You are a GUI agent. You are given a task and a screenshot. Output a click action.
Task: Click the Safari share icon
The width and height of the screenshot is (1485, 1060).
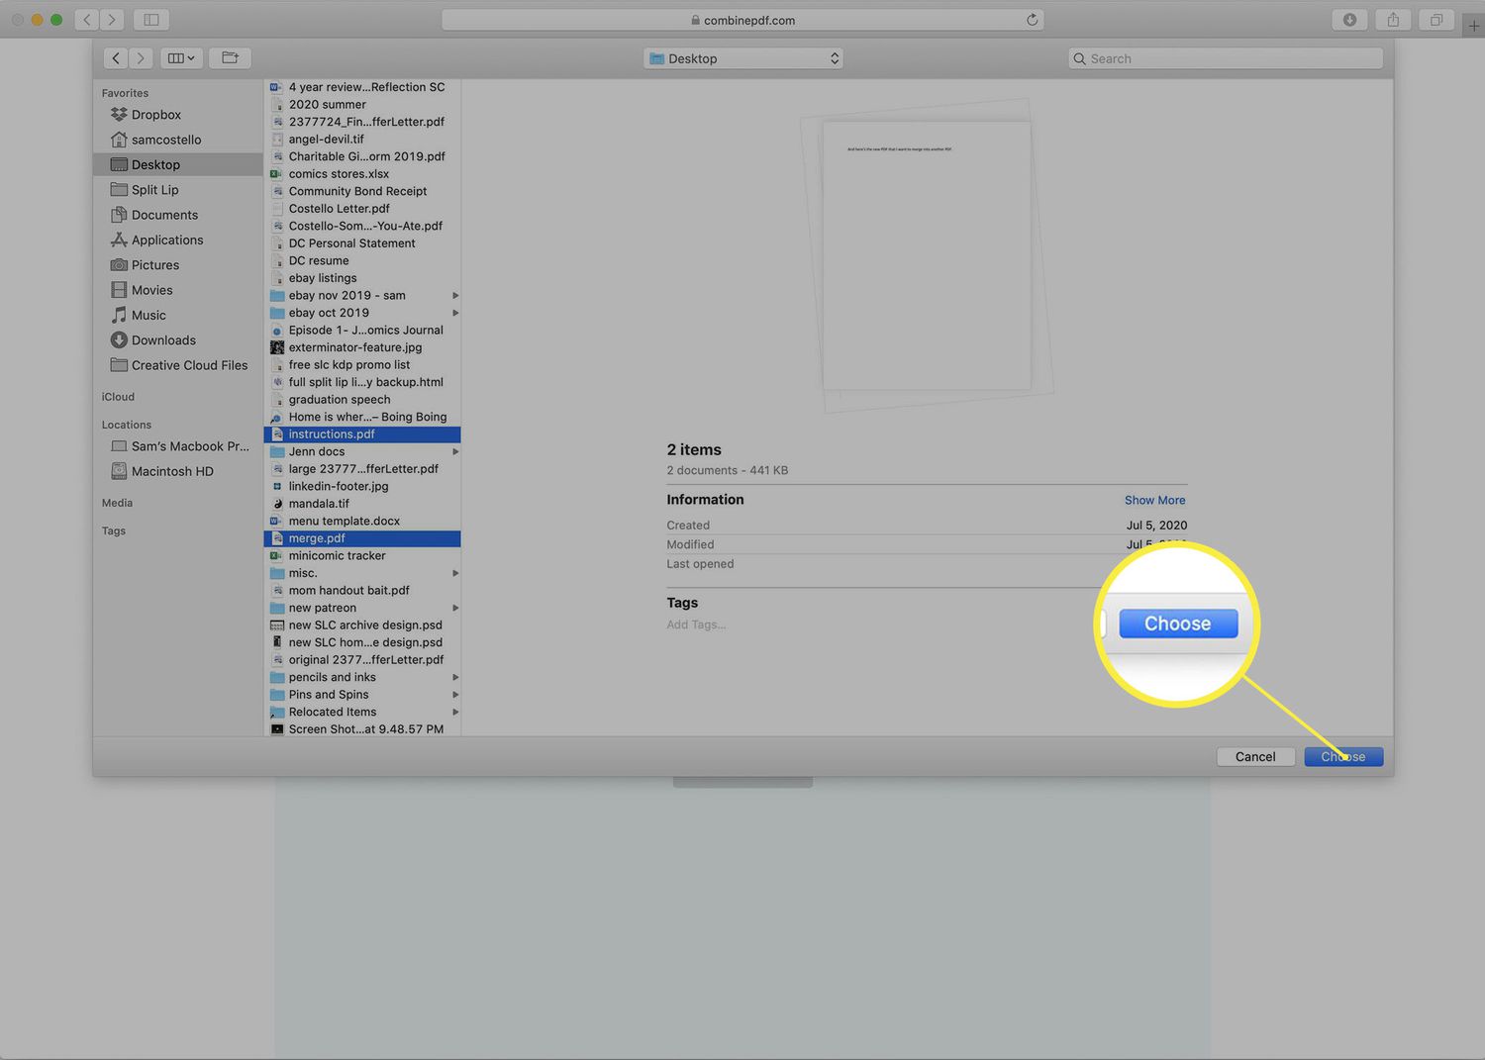pyautogui.click(x=1393, y=20)
